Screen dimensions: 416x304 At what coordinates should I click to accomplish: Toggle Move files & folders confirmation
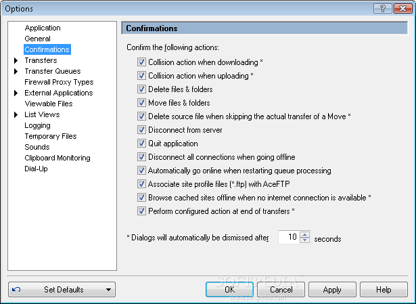(x=141, y=103)
